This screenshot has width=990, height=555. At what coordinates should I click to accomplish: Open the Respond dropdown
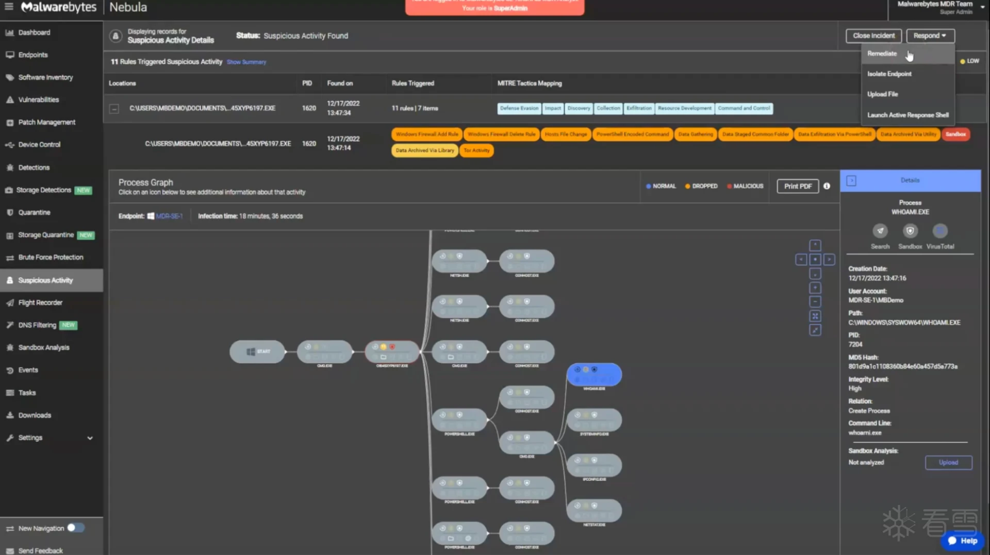coord(930,36)
